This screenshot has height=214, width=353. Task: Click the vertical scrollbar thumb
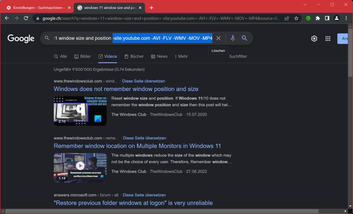point(350,53)
